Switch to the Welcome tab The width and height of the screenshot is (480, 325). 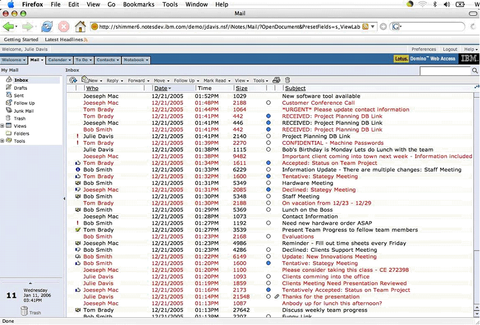click(x=14, y=60)
